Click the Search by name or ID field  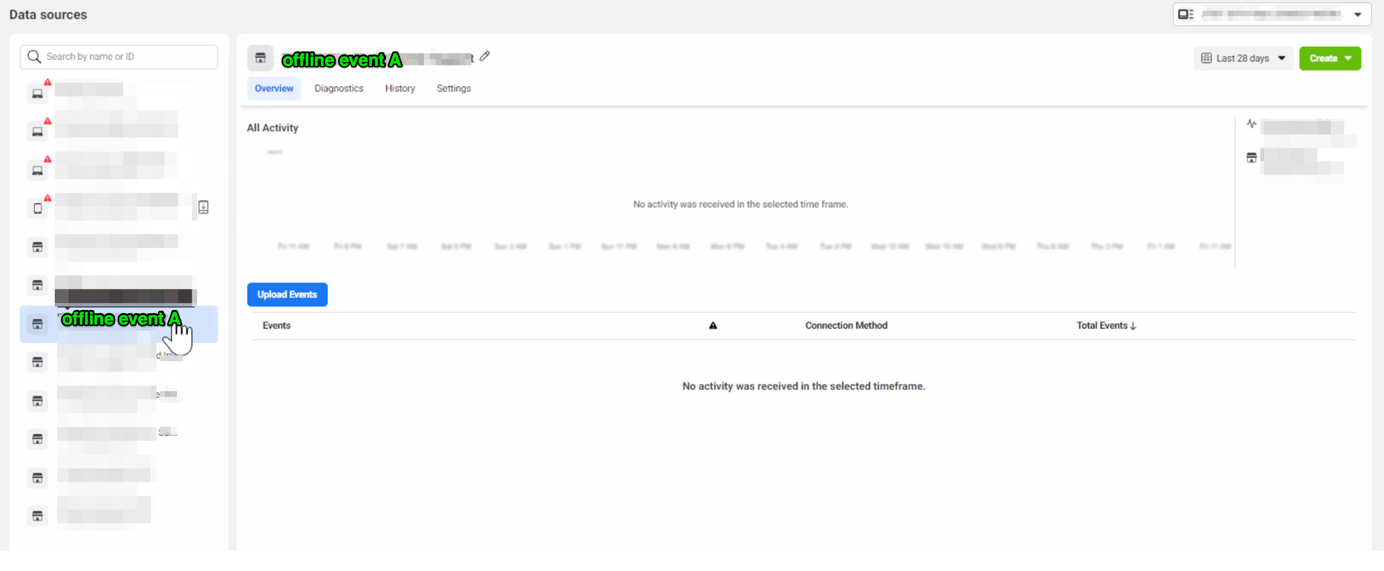coord(119,56)
